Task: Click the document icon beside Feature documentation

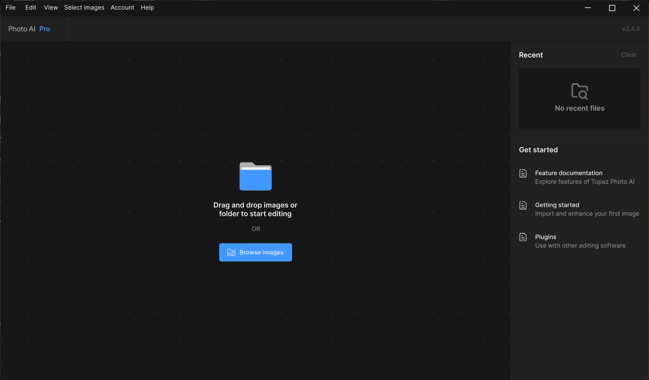Action: pos(523,174)
